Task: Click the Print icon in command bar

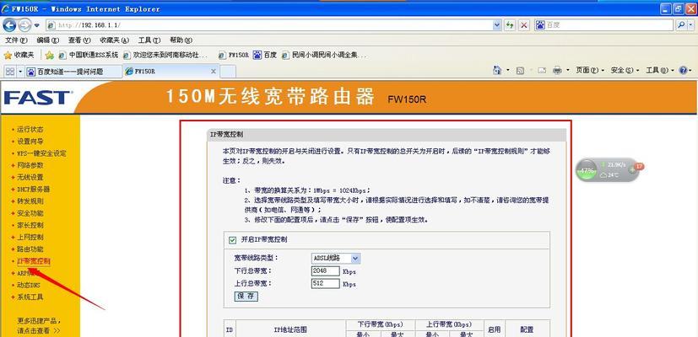Action: point(557,70)
